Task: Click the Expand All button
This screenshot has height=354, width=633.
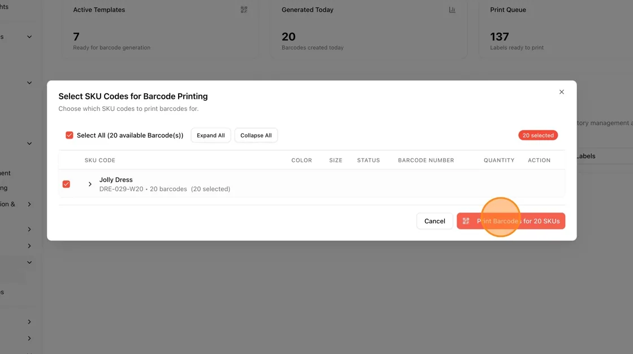Action: 211,135
